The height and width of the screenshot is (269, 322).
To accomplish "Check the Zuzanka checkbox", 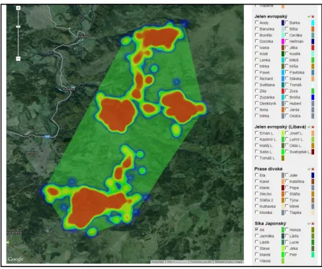I will [256, 97].
